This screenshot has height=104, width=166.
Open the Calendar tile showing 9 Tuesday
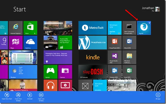pyautogui.click(x=4, y=42)
